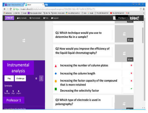Select answer Increasing the number of column plates
Screen dimensions: 148x113
click(x=84, y=65)
